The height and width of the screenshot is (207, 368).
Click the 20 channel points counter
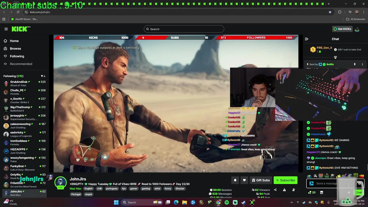pos(312,192)
